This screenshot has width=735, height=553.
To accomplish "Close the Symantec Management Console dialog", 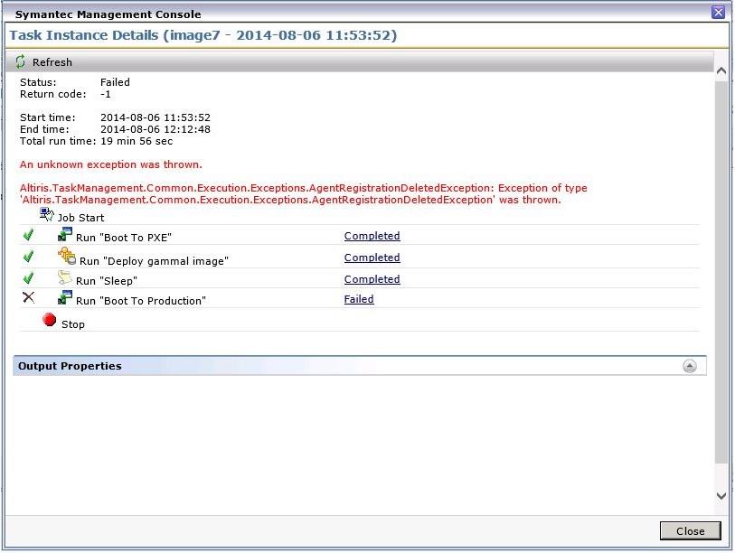I will [x=718, y=12].
